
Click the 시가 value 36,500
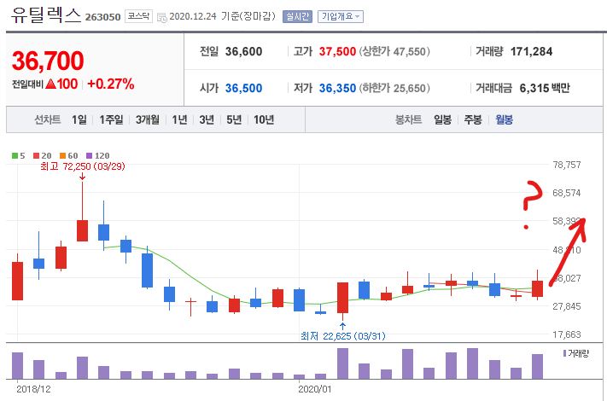243,88
